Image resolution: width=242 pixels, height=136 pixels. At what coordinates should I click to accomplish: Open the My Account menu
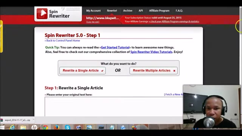pyautogui.click(x=93, y=11)
